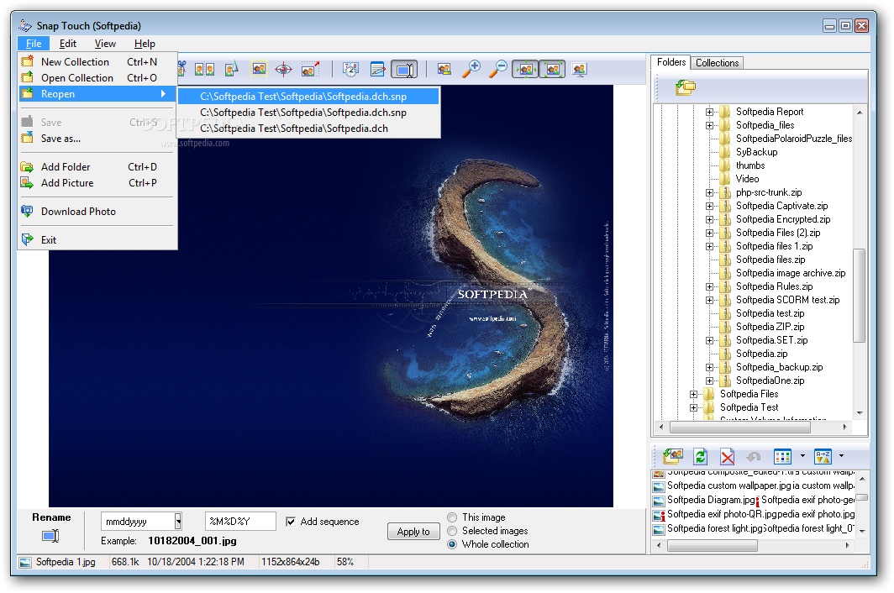894x593 pixels.
Task: Expand the Softpedia Test tree folder
Action: click(693, 407)
